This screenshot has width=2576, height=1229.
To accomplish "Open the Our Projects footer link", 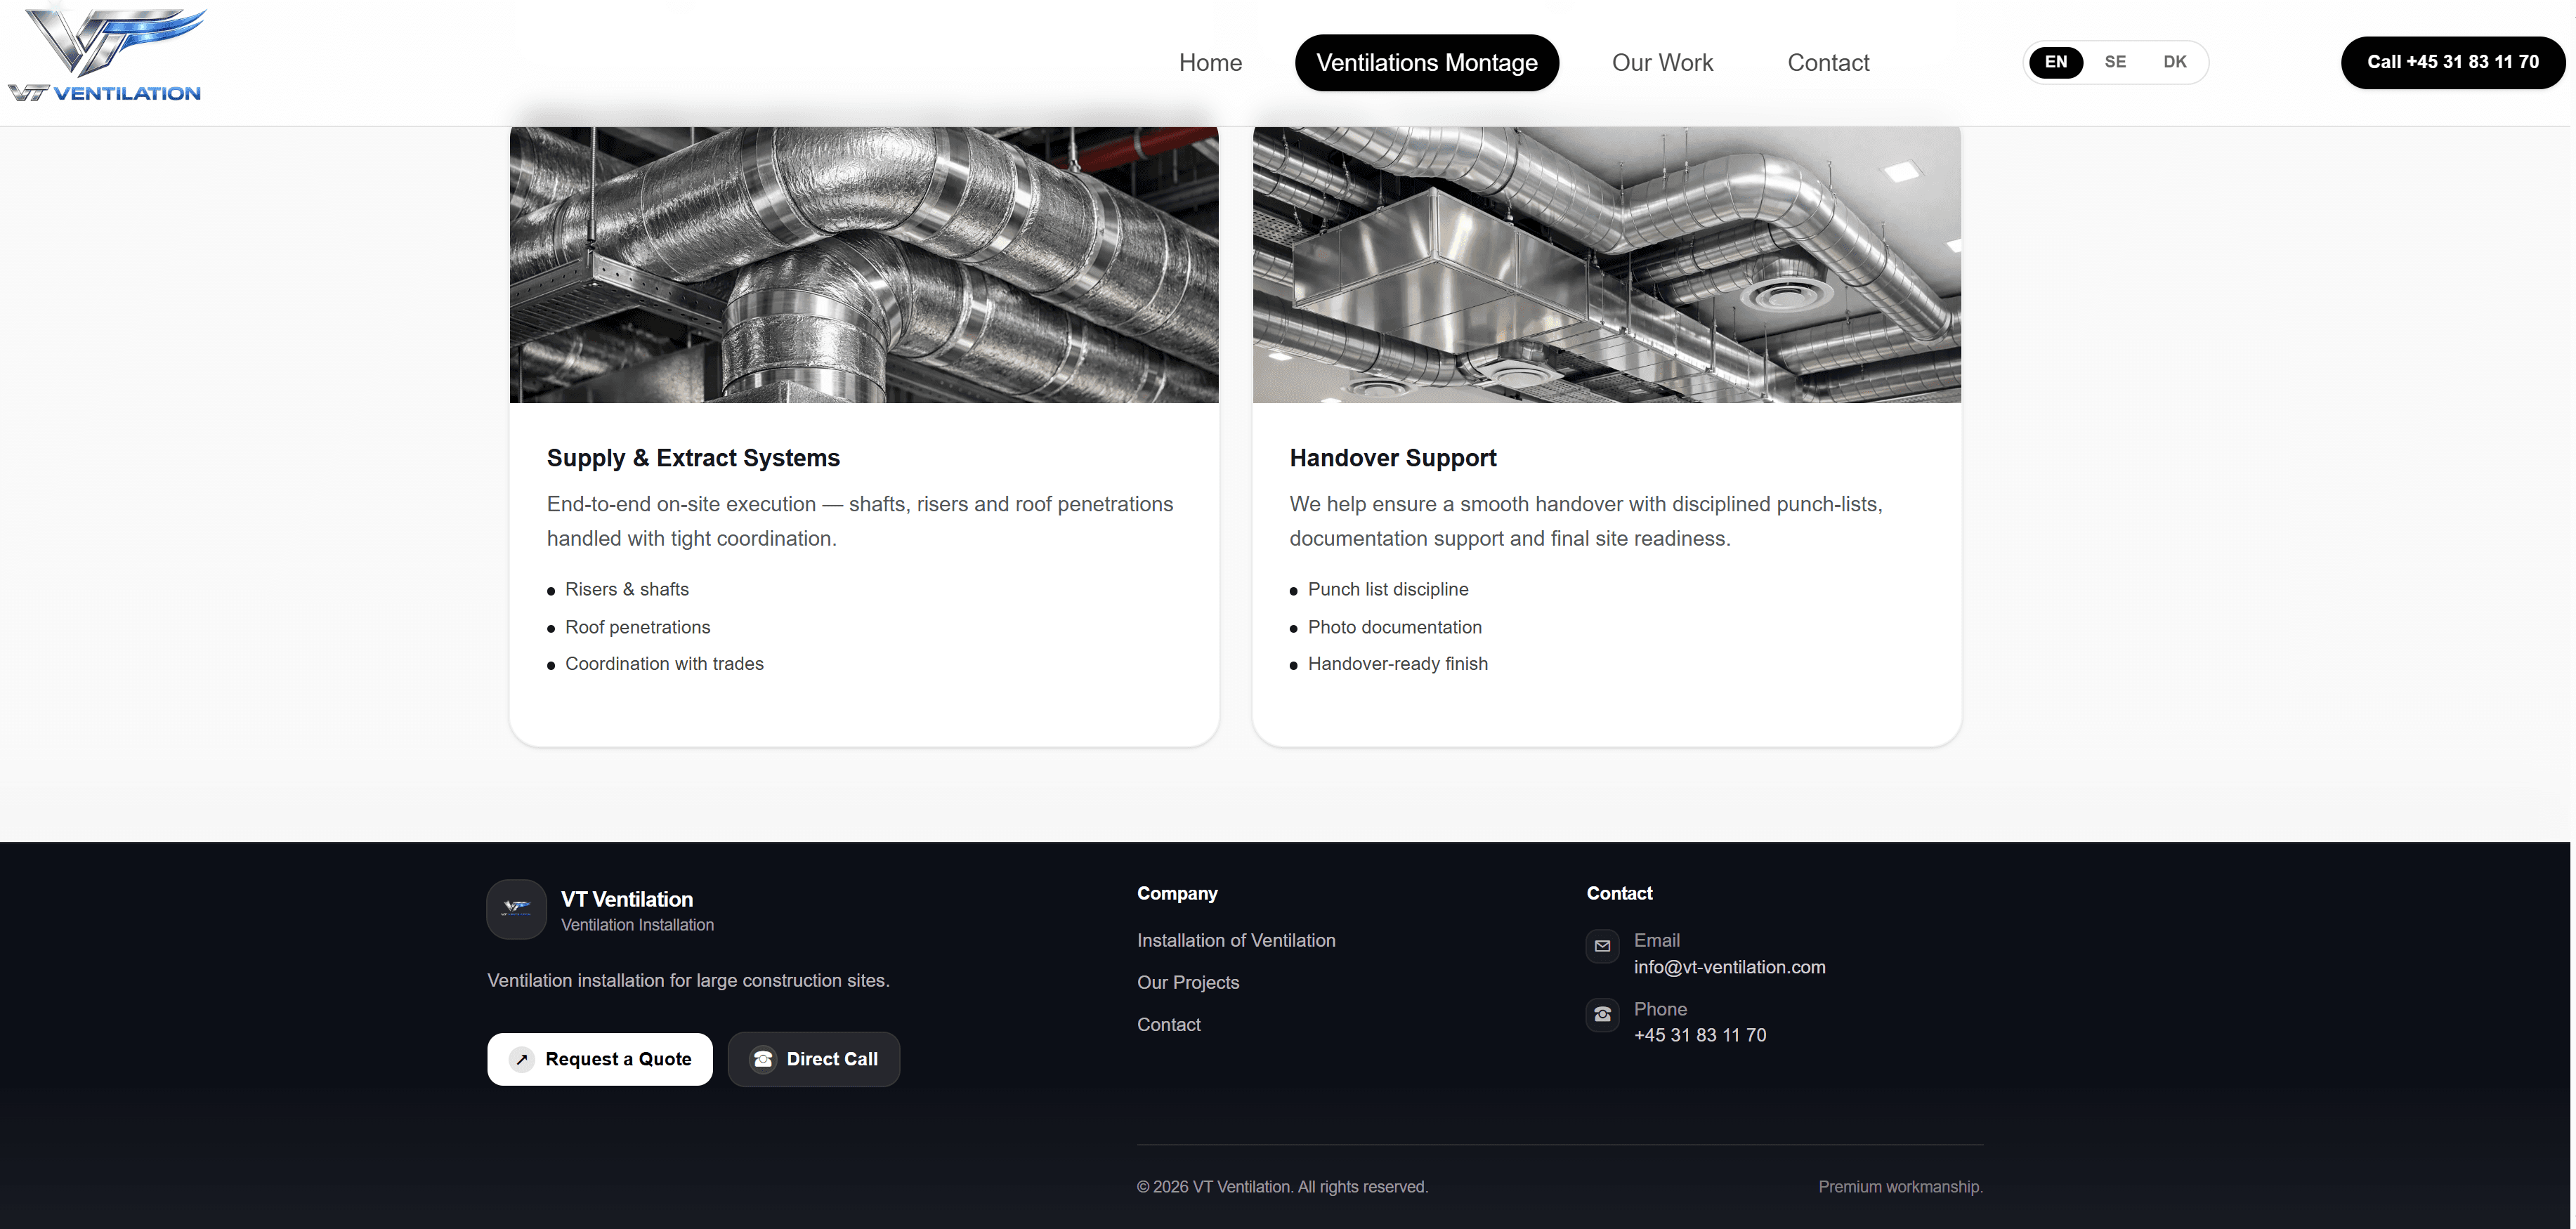I will (x=1188, y=982).
